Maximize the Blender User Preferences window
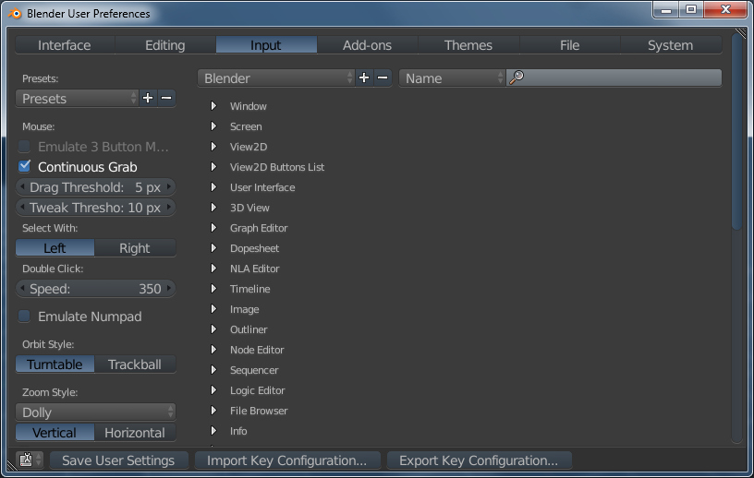 pyautogui.click(x=691, y=9)
